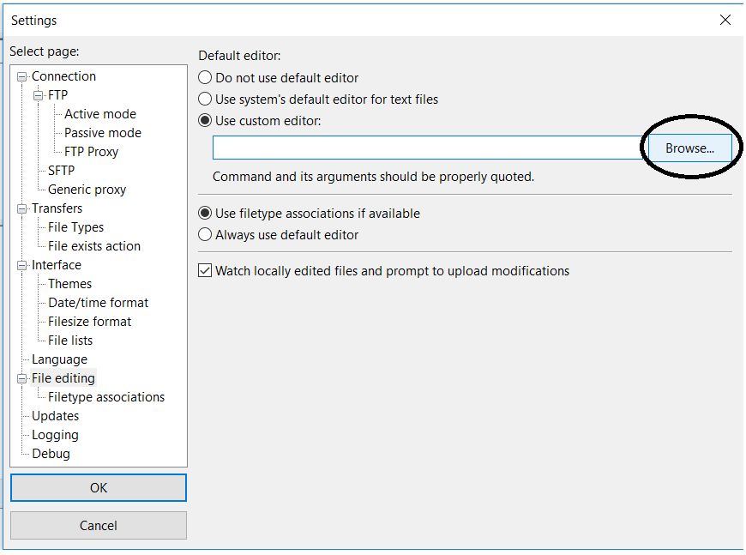
Task: Collapse the File editing tree node
Action: click(22, 379)
